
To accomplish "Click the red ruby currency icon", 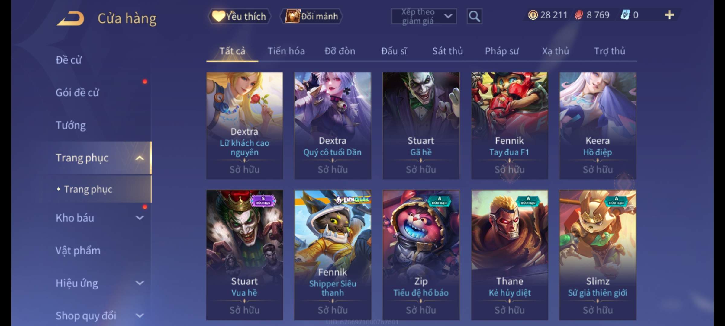I will pos(578,15).
